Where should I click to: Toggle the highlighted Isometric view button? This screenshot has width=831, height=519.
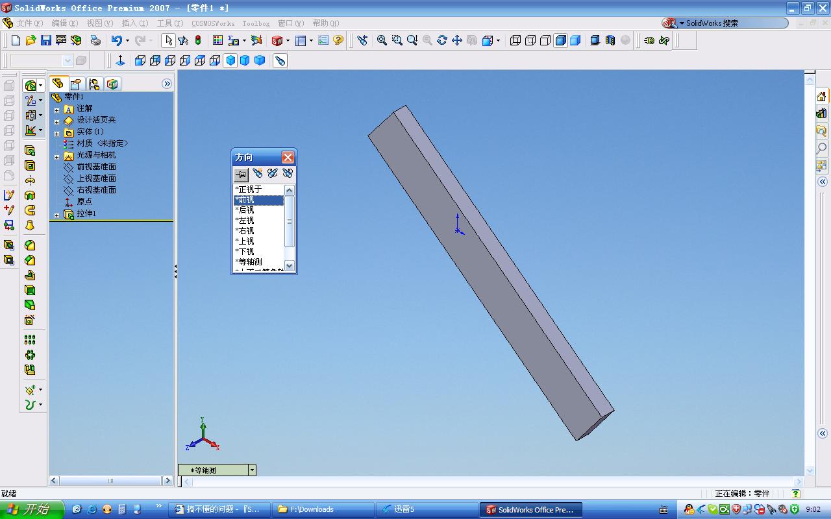[x=230, y=60]
